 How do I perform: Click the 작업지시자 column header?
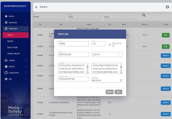coord(145,25)
